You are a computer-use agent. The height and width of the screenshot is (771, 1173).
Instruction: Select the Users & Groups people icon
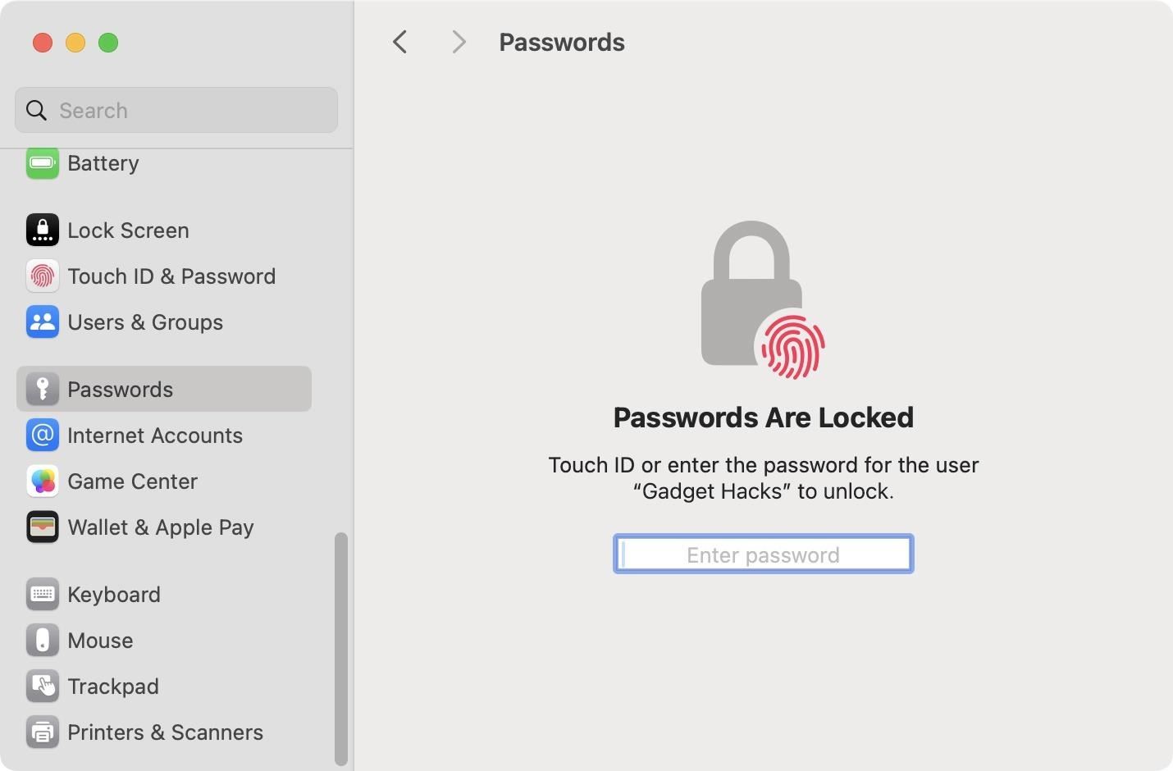pos(43,322)
